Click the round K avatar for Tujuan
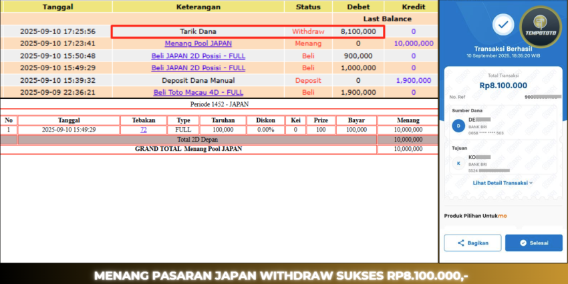Screen dimensions: 568x284 point(458,163)
